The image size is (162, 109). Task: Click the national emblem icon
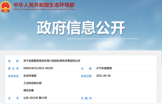pyautogui.click(x=5, y=7)
